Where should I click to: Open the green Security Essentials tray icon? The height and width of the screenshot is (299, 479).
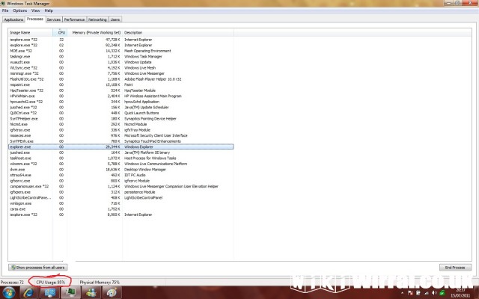click(x=442, y=293)
